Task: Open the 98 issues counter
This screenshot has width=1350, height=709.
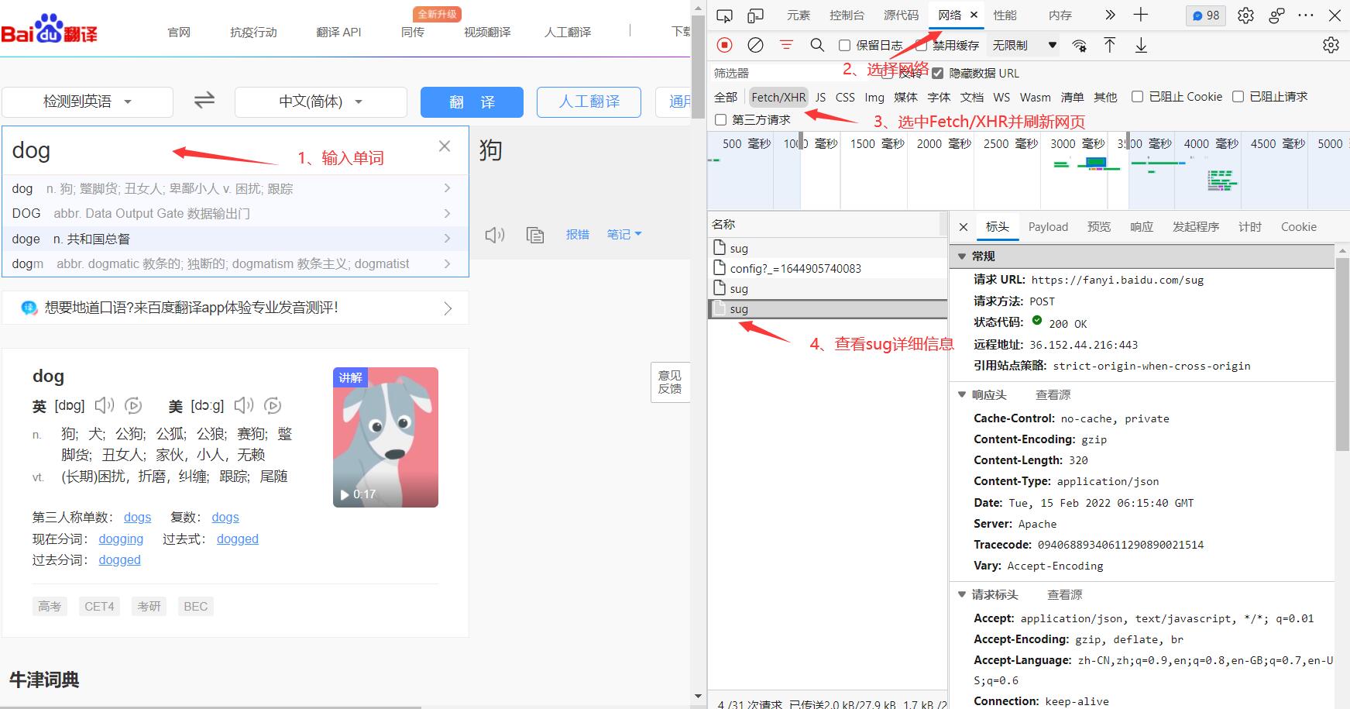Action: tap(1206, 15)
